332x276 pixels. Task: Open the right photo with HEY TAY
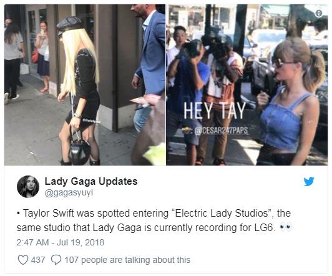[247, 85]
